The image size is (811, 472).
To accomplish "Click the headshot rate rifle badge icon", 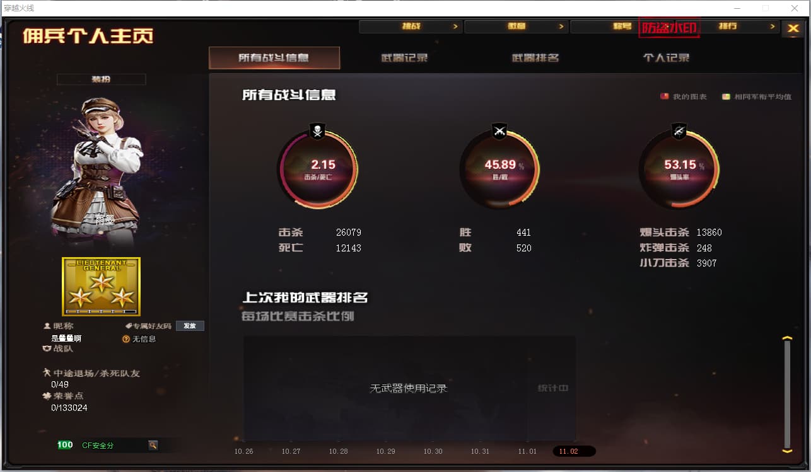I will [679, 131].
